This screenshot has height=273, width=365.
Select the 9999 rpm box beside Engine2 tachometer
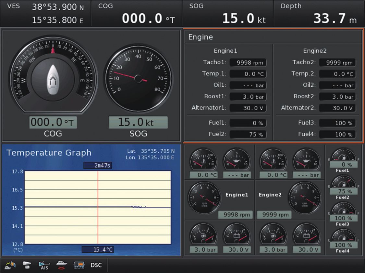(274, 215)
